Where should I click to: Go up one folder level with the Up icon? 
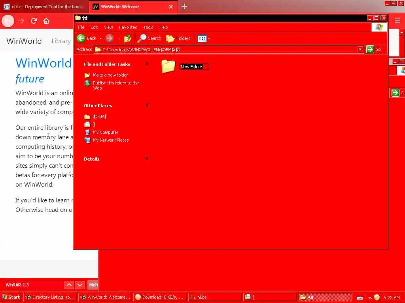coord(127,38)
